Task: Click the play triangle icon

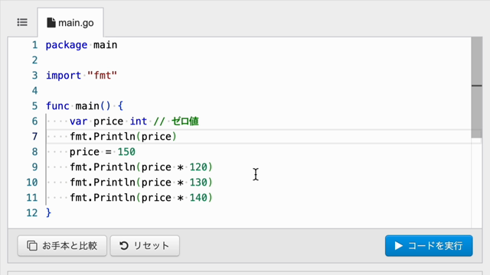Action: click(x=398, y=246)
